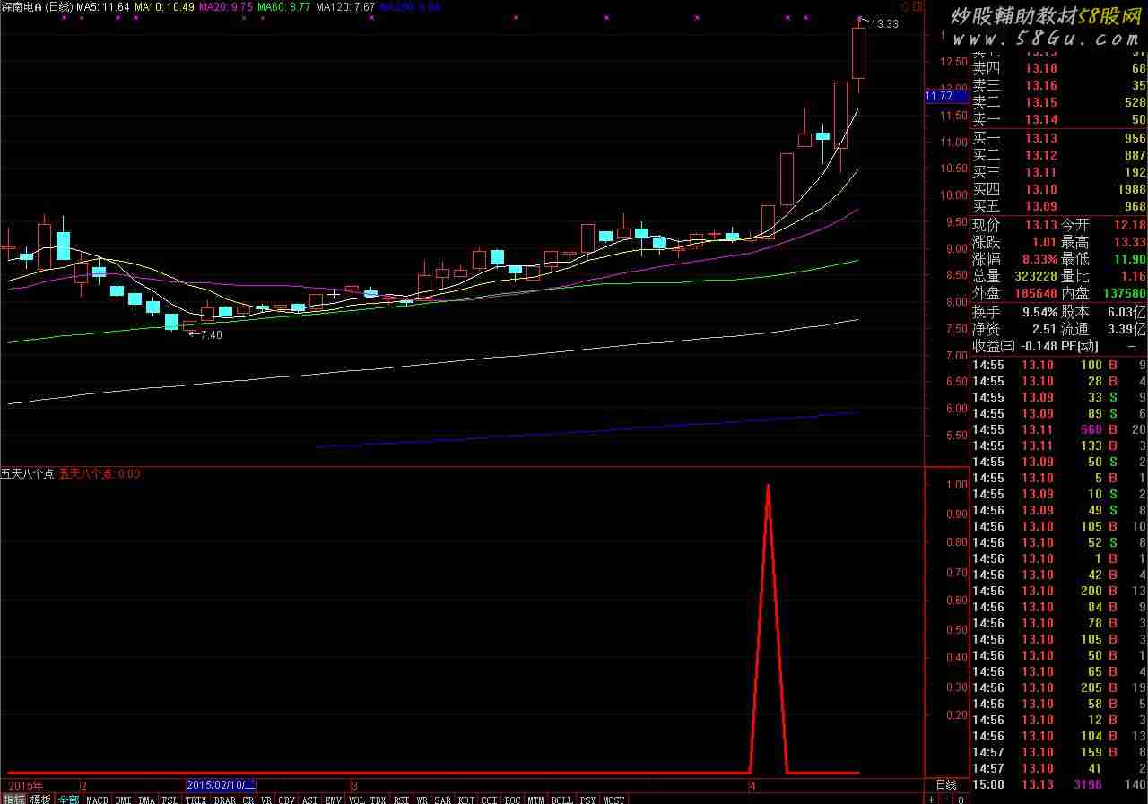Open the RSI indicator tab
The height and width of the screenshot is (804, 1148).
click(402, 799)
